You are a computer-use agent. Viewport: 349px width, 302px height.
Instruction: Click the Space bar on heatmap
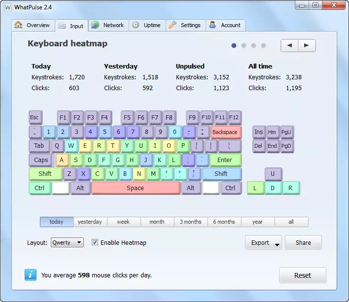(x=136, y=188)
